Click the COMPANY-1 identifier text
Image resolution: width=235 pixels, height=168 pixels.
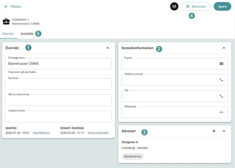[x=20, y=20]
